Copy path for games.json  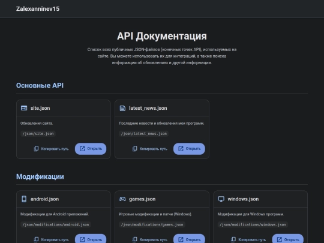(x=149, y=239)
